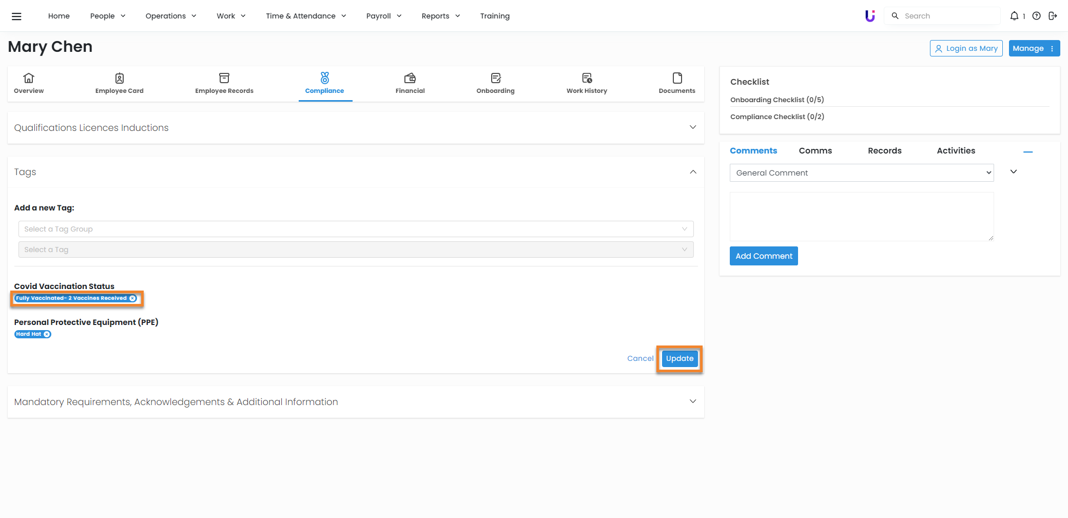The image size is (1068, 518).
Task: Click the notifications bell icon
Action: click(1014, 16)
